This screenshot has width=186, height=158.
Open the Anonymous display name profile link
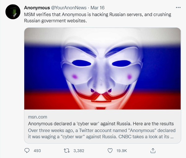(x=37, y=8)
